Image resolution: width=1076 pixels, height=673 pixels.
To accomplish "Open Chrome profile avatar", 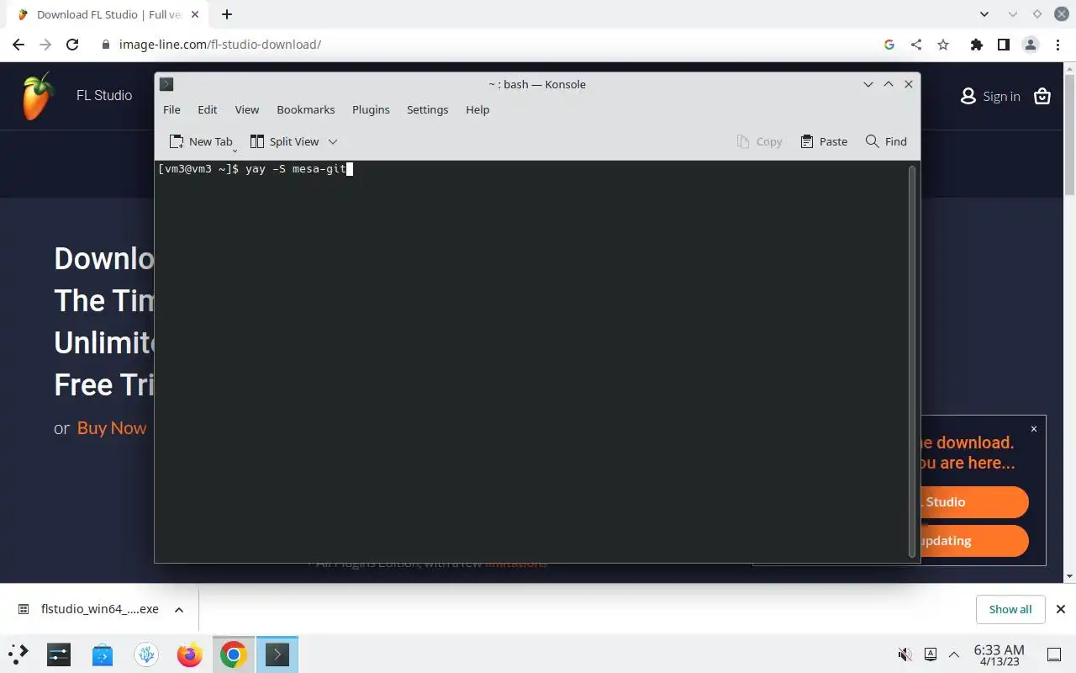I will click(x=1031, y=45).
